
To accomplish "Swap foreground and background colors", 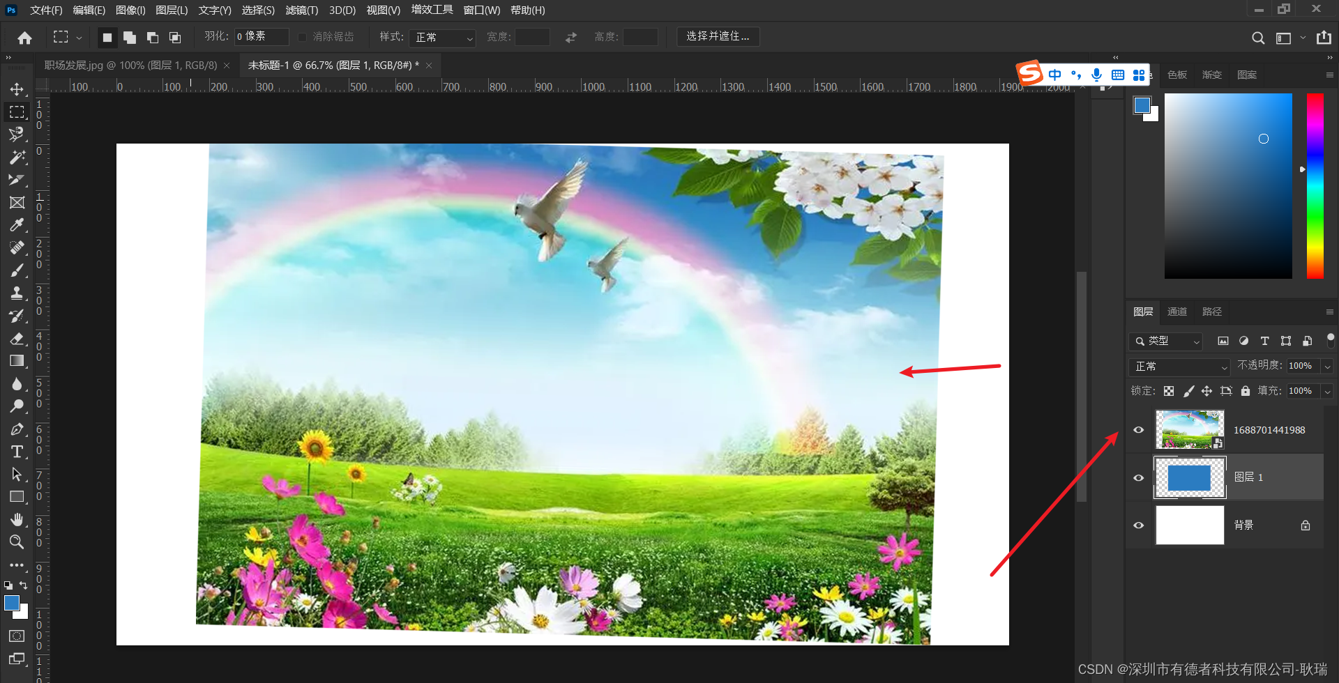I will [x=24, y=585].
